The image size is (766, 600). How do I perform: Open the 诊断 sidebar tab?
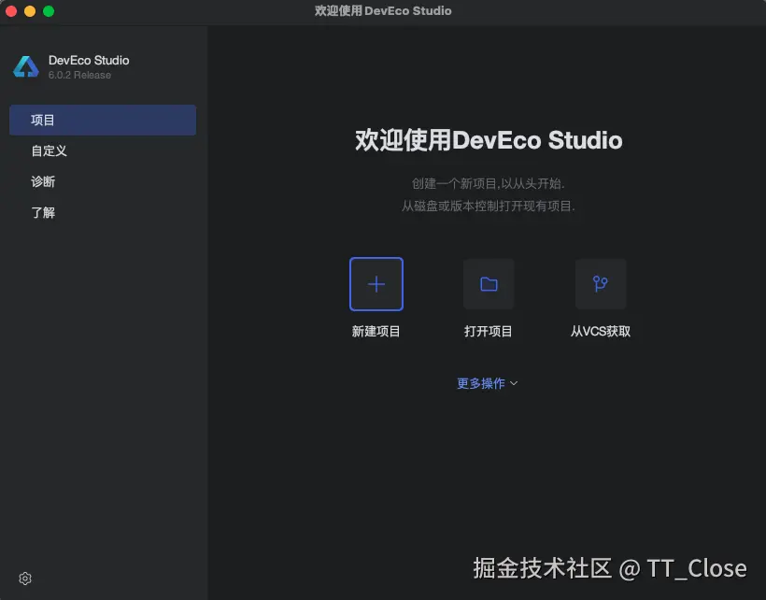103,181
